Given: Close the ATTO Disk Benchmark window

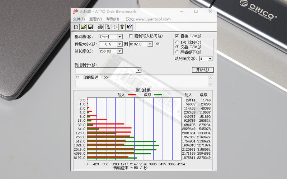Looking at the screenshot, I should point(210,11).
